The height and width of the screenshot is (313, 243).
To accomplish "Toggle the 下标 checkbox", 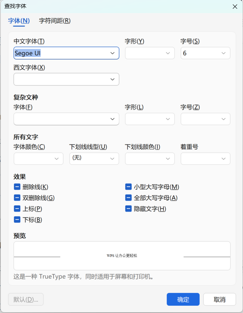I will click(17, 220).
